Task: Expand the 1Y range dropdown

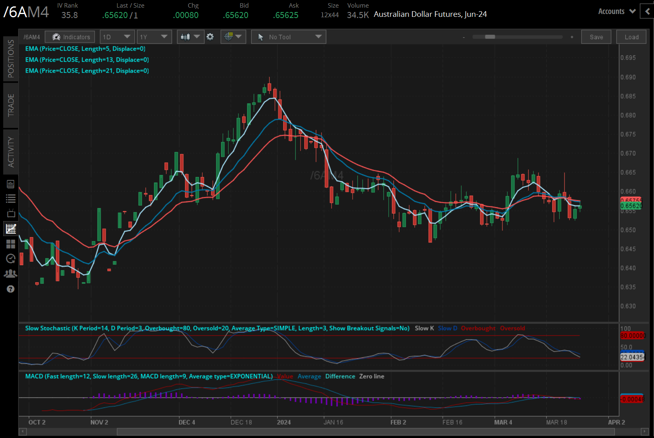Action: tap(154, 36)
